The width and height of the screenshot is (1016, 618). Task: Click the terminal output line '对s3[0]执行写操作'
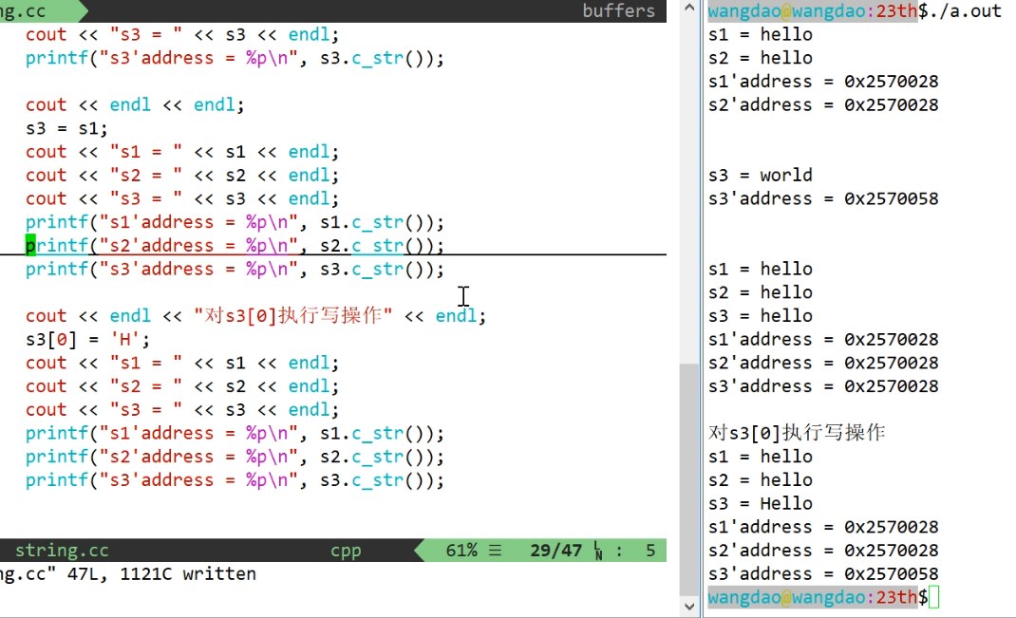tap(797, 433)
